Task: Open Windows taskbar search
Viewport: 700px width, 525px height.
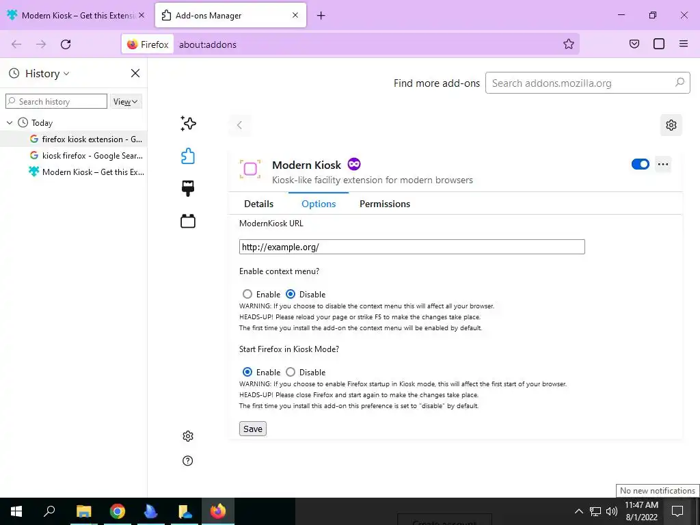Action: (x=49, y=511)
